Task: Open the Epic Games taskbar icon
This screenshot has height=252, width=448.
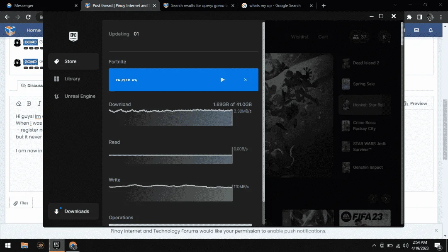Action: (56, 245)
